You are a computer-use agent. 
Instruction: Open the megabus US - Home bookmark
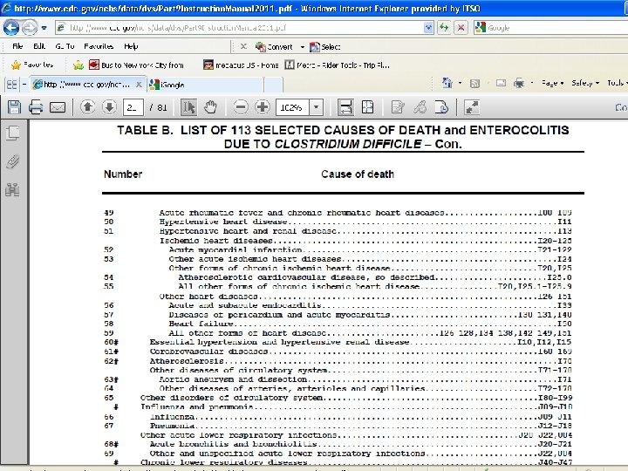[241, 65]
